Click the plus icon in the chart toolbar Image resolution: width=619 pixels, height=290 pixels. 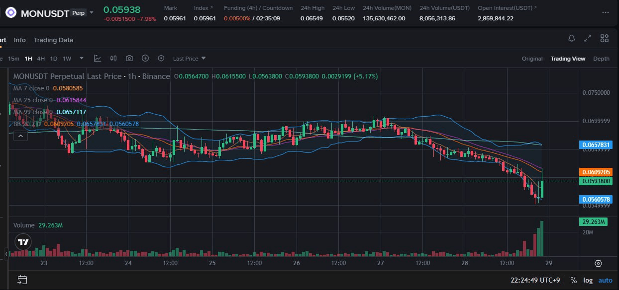point(145,58)
